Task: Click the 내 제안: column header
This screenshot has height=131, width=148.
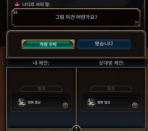Action: coord(41,63)
